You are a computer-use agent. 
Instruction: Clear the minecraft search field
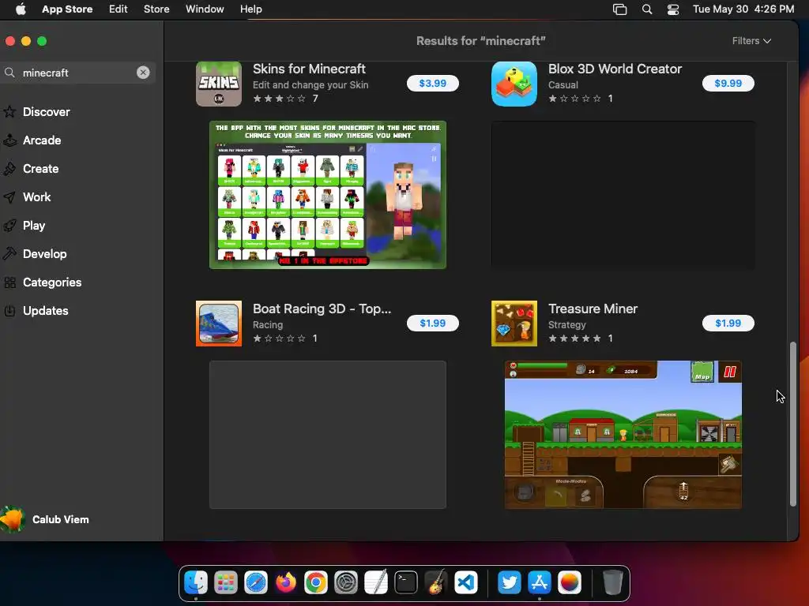tap(143, 73)
